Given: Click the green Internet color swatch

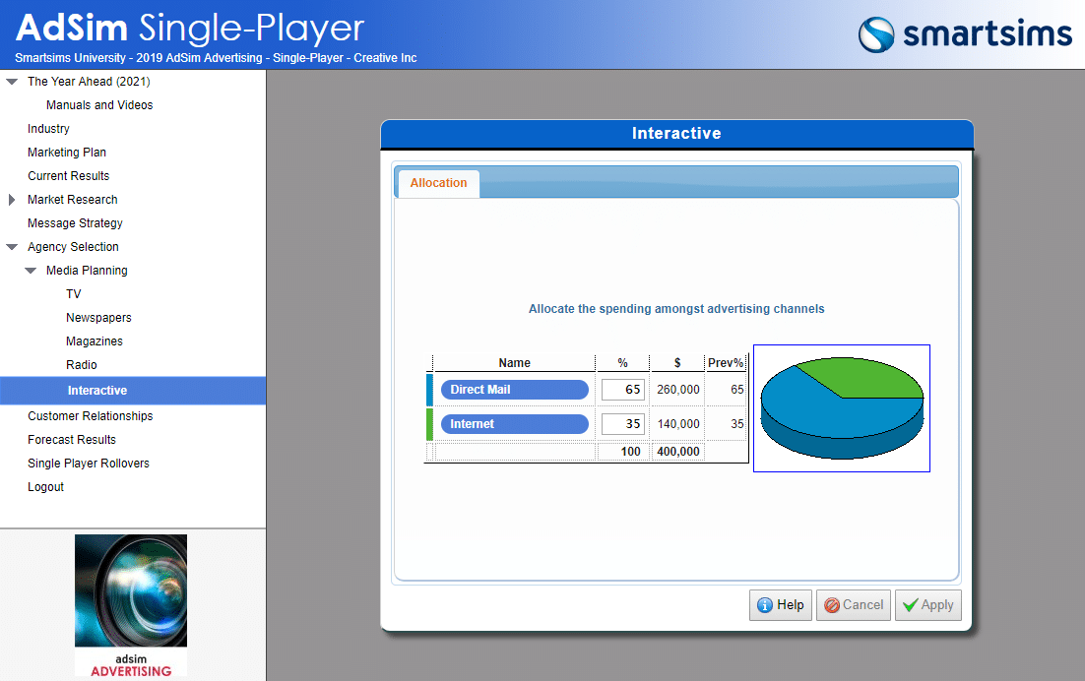Looking at the screenshot, I should [x=429, y=424].
